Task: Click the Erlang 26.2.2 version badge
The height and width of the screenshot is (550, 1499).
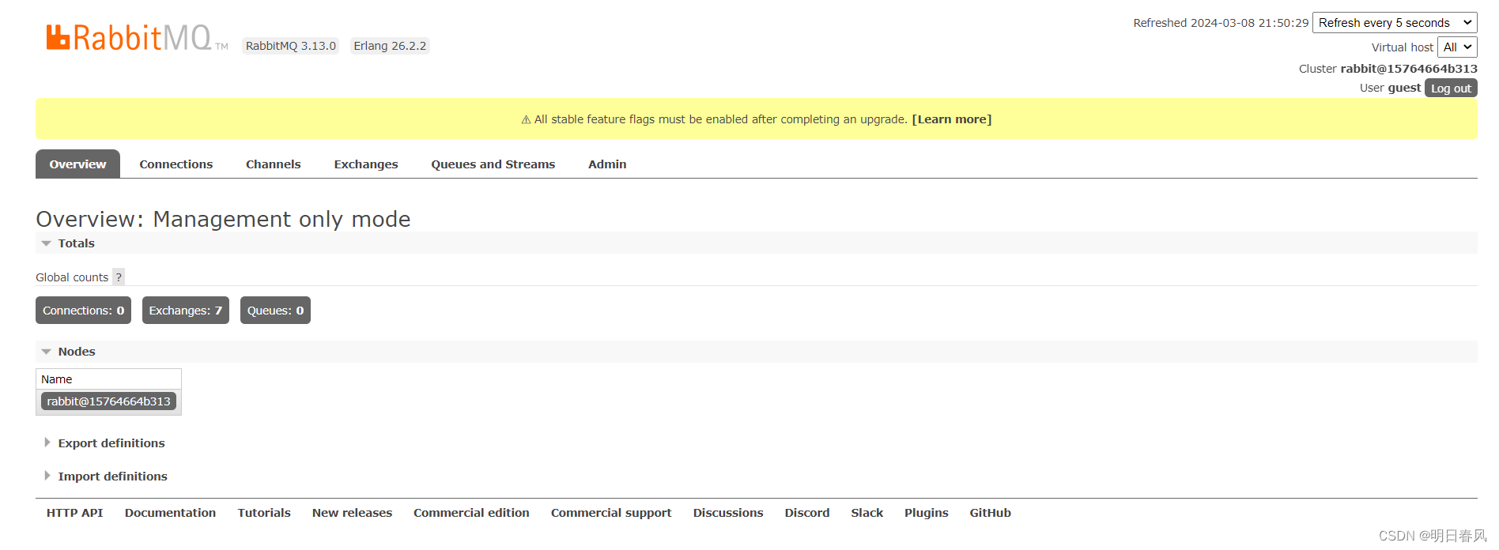Action: [x=390, y=46]
